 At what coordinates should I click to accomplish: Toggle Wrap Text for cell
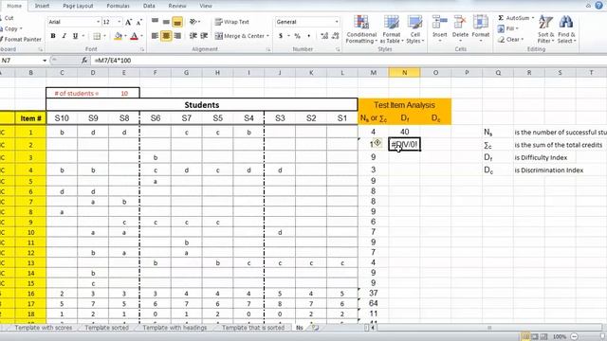pos(232,22)
